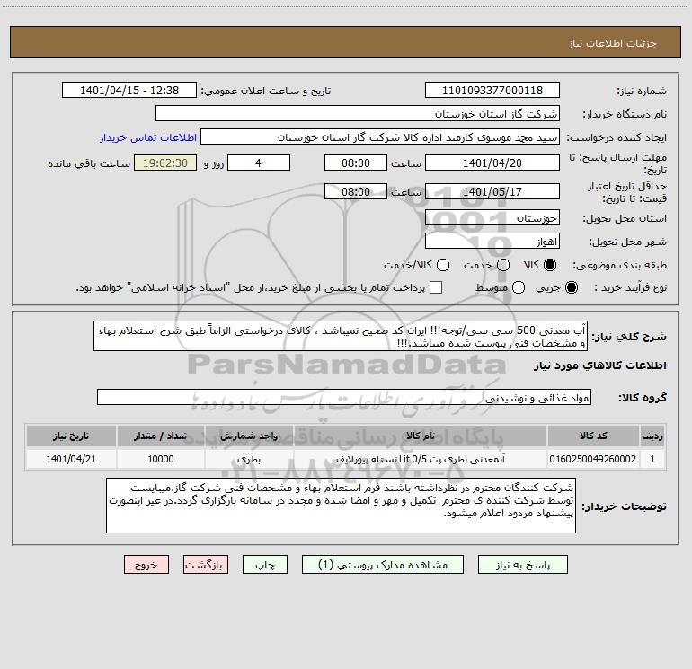
Task: Click response deadline date 1401/04/20
Action: [492, 163]
